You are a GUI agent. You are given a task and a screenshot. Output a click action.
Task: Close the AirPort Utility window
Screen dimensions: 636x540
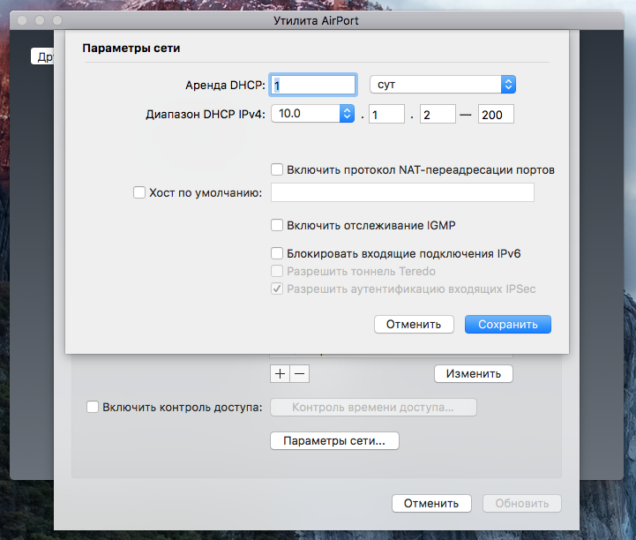coord(22,20)
